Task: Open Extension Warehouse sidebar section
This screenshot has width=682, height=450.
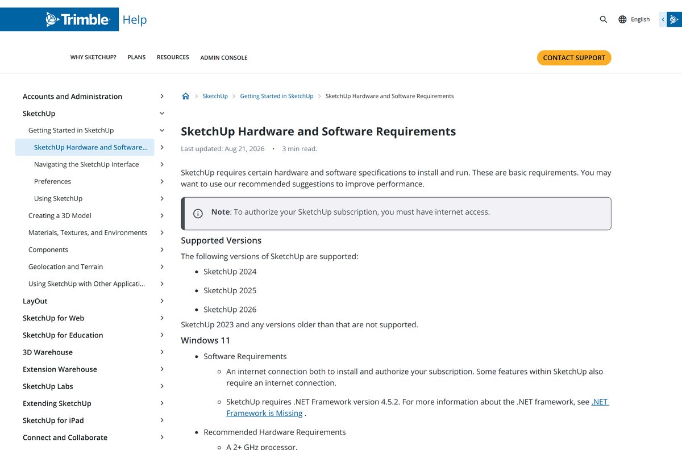Action: pos(60,369)
